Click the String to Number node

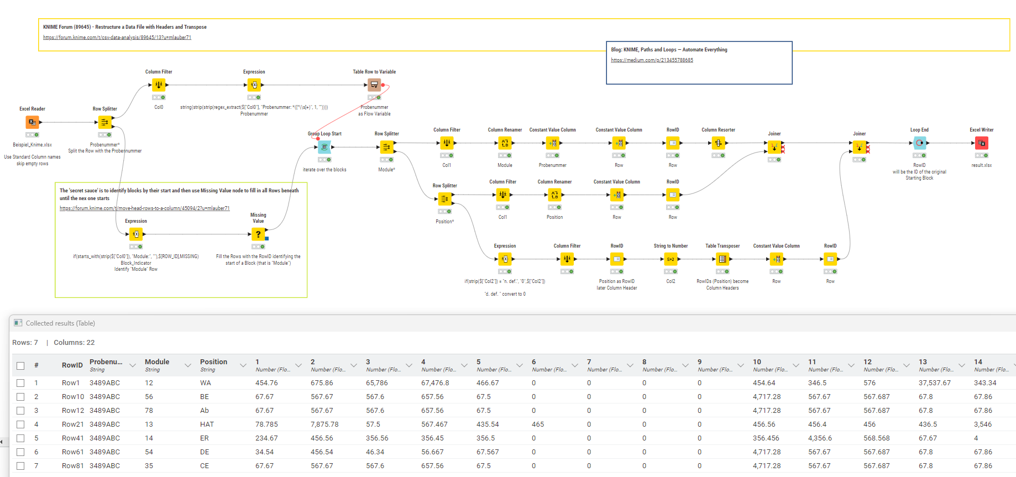pyautogui.click(x=671, y=259)
